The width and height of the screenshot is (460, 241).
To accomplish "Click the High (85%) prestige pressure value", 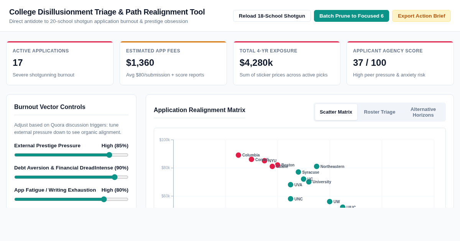I will (x=115, y=146).
